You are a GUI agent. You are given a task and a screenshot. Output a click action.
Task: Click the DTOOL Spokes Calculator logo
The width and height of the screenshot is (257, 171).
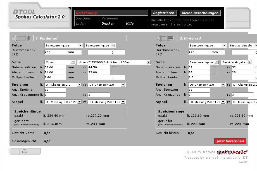pyautogui.click(x=39, y=15)
